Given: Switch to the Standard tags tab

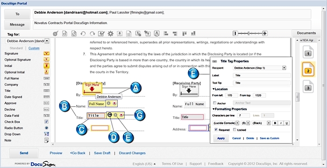Looking at the screenshot, I should [16, 48].
